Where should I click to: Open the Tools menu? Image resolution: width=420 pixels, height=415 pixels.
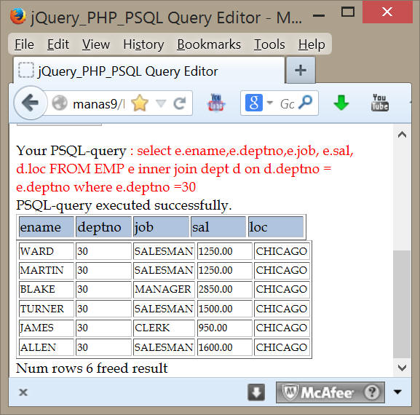(x=269, y=44)
